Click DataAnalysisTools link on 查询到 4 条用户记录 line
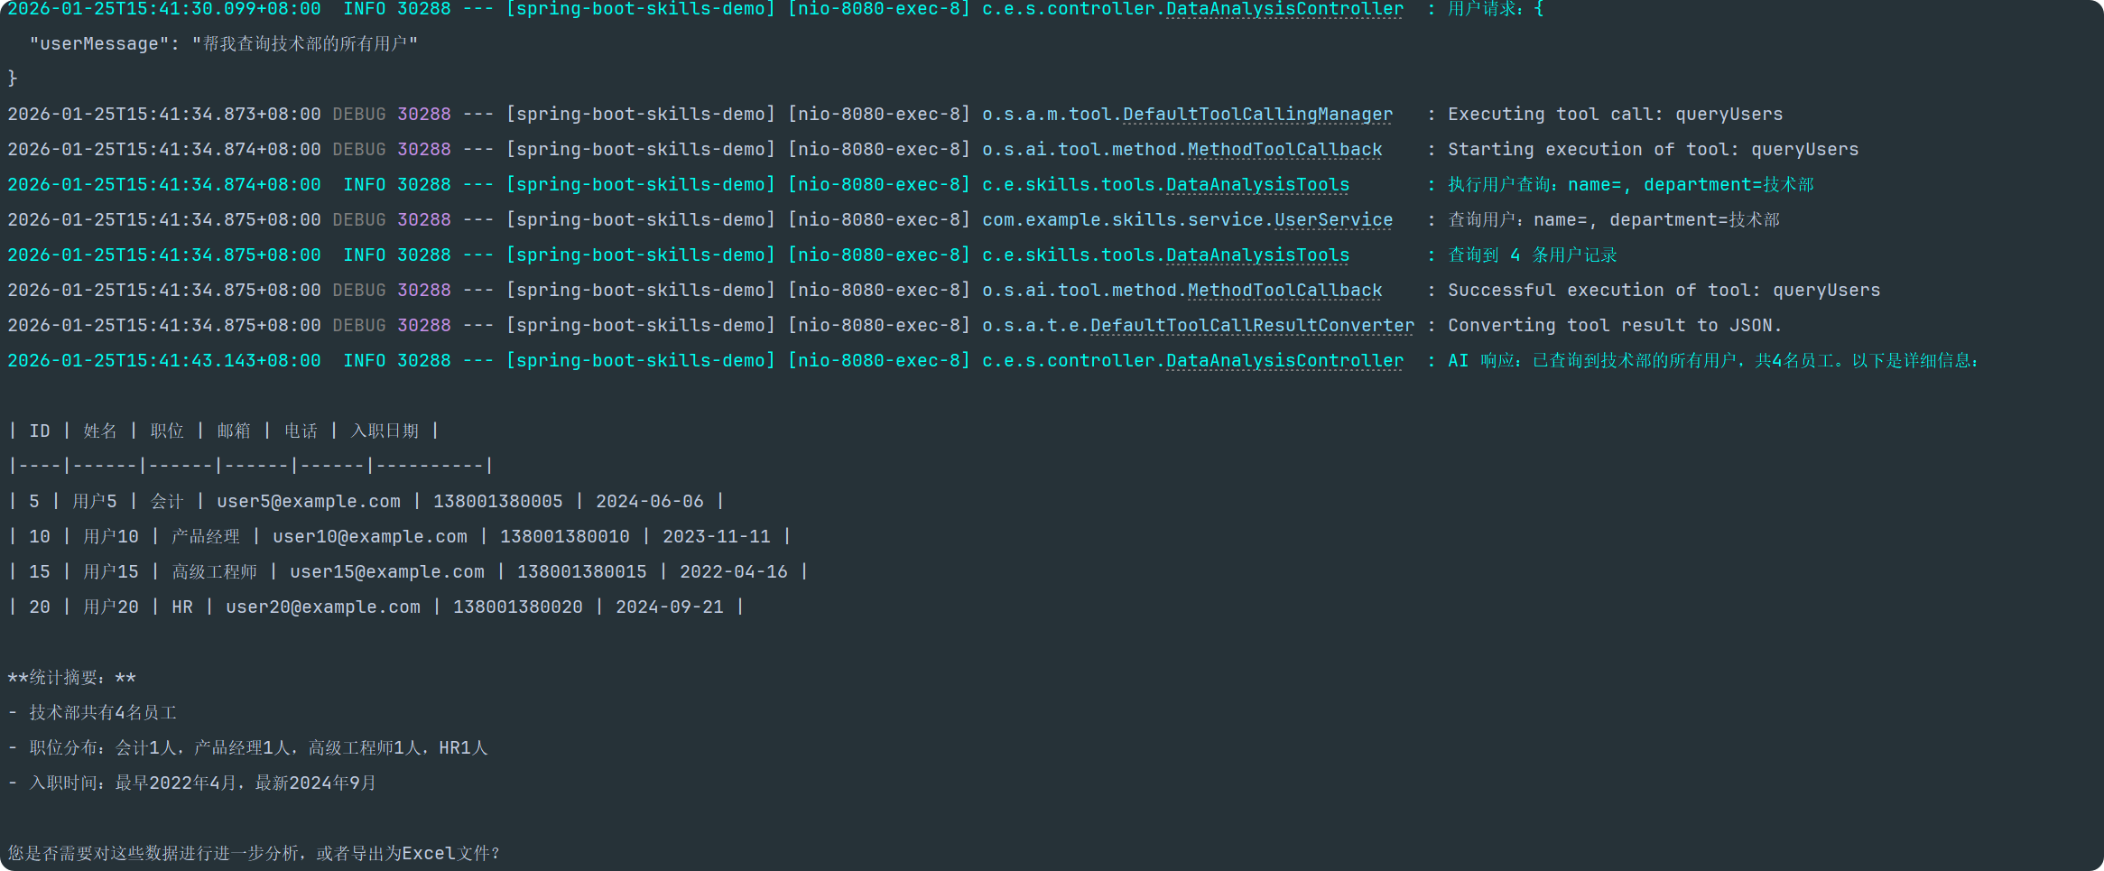This screenshot has height=871, width=2104. (x=1257, y=255)
